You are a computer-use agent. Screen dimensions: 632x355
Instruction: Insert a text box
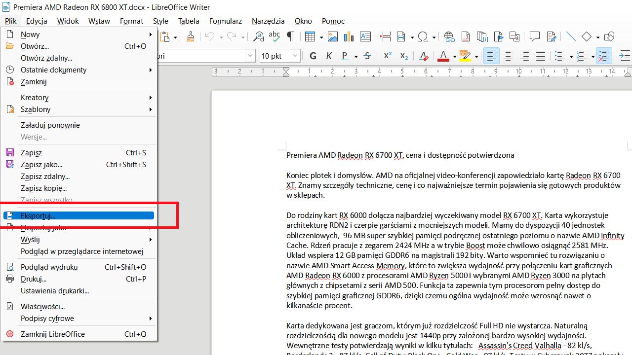365,36
